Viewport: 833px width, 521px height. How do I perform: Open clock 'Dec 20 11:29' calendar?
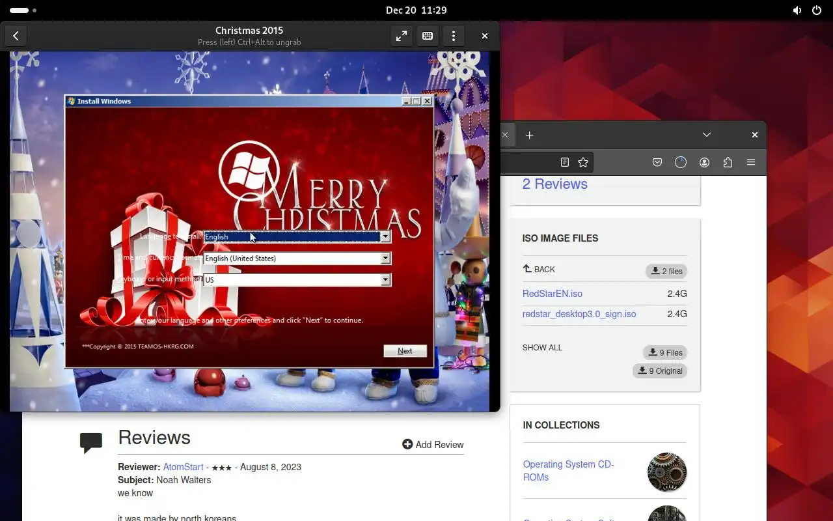click(416, 10)
